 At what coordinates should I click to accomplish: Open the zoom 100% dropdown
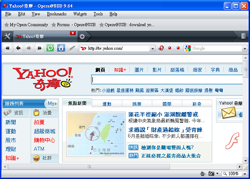pyautogui.click(x=245, y=174)
